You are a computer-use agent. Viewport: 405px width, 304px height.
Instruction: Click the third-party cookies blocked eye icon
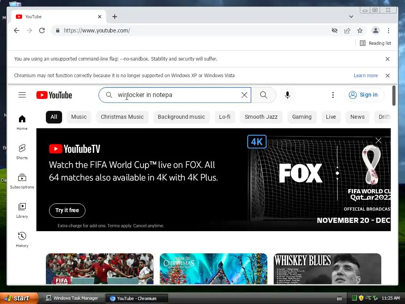(x=335, y=30)
